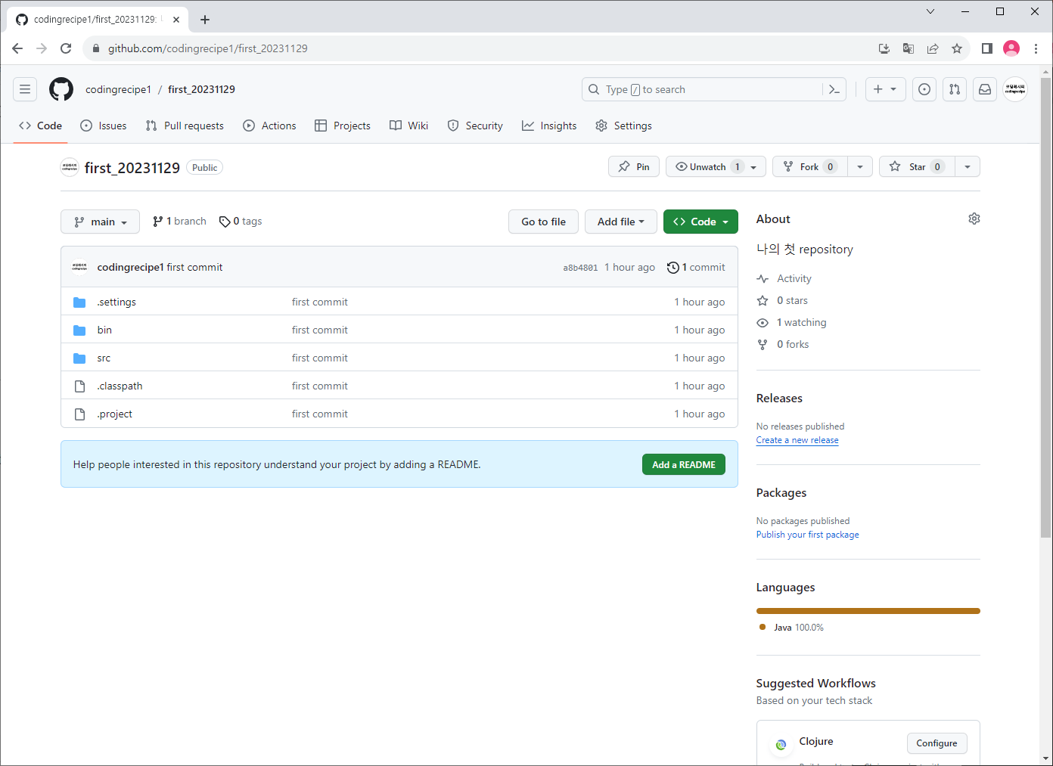Viewport: 1053px width, 766px height.
Task: Open the 1 branch link
Action: click(x=179, y=222)
